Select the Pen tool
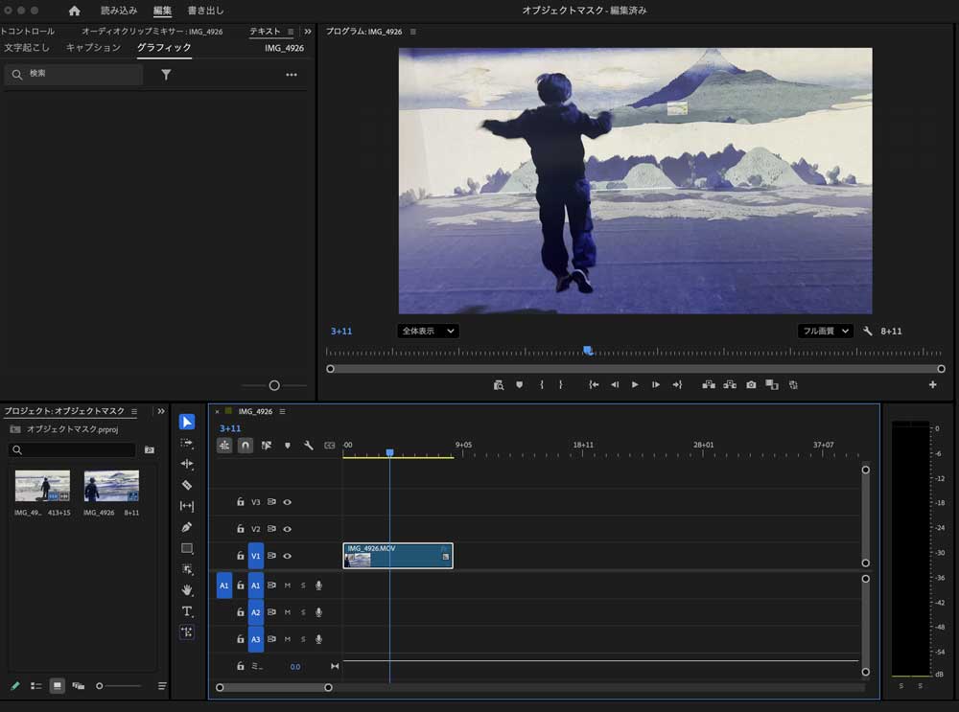This screenshot has width=959, height=712. (187, 527)
